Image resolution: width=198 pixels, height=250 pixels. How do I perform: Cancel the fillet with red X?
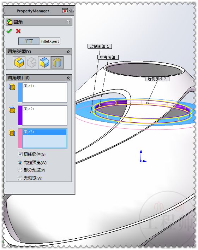[18, 31]
